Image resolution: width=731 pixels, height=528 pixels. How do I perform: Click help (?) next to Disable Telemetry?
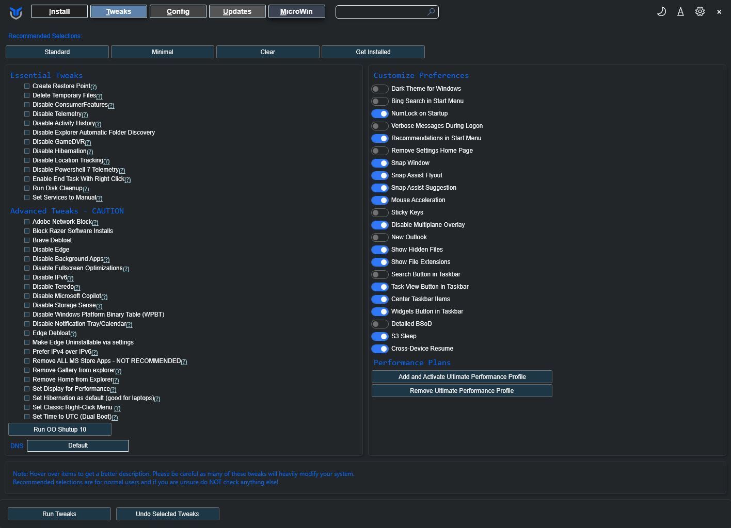click(85, 114)
